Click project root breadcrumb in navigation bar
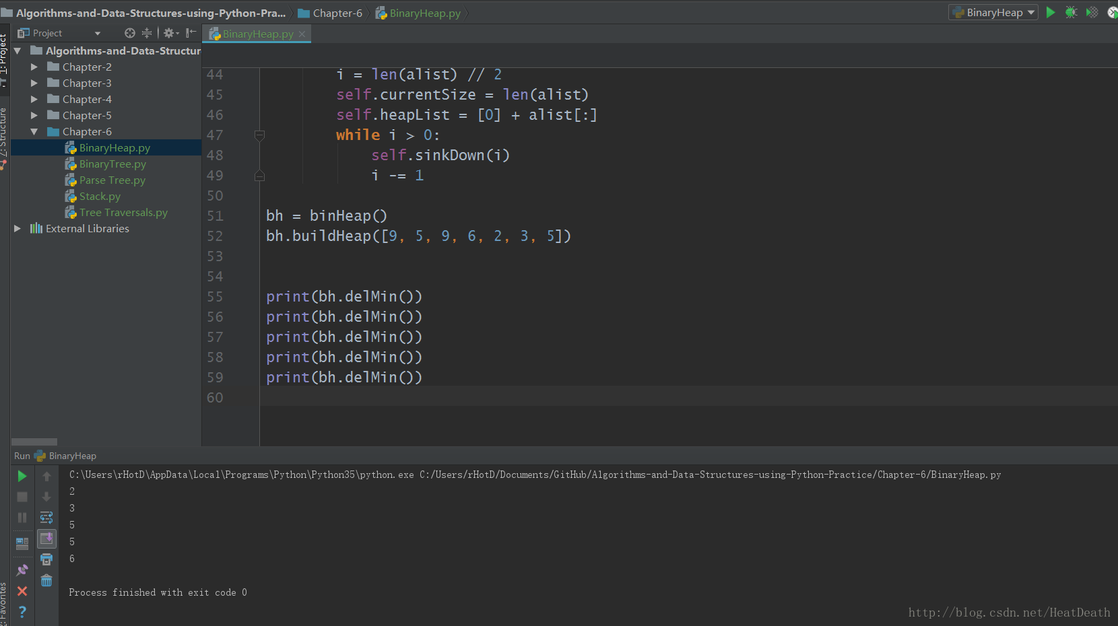The width and height of the screenshot is (1118, 626). [x=143, y=13]
